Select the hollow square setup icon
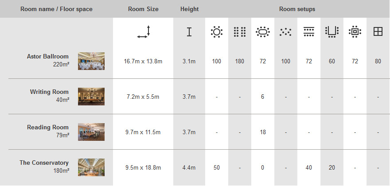The height and width of the screenshot is (186, 390). point(355,32)
